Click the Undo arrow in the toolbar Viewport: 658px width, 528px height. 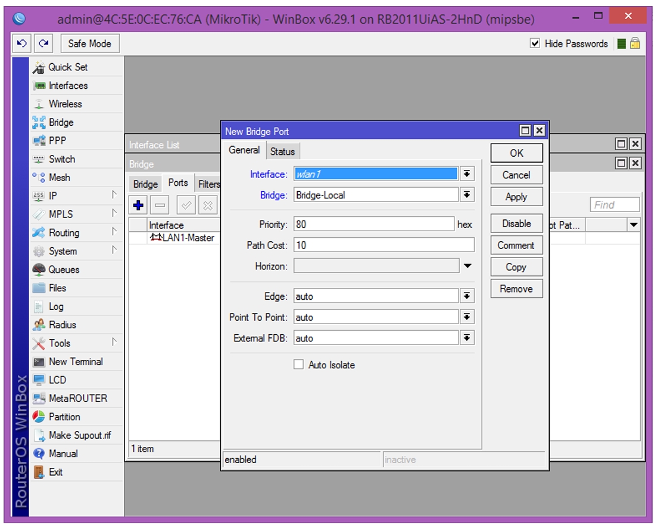click(22, 44)
